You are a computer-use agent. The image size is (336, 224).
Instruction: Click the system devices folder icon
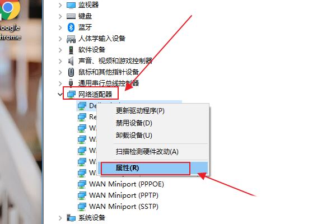(71, 218)
